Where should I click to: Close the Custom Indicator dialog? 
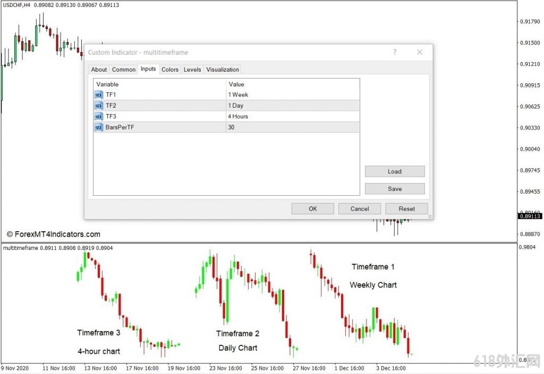[x=420, y=52]
